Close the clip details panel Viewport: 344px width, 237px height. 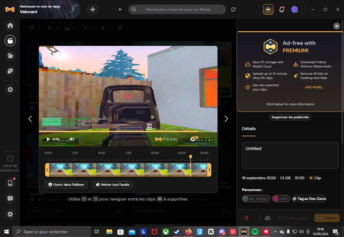336,26
